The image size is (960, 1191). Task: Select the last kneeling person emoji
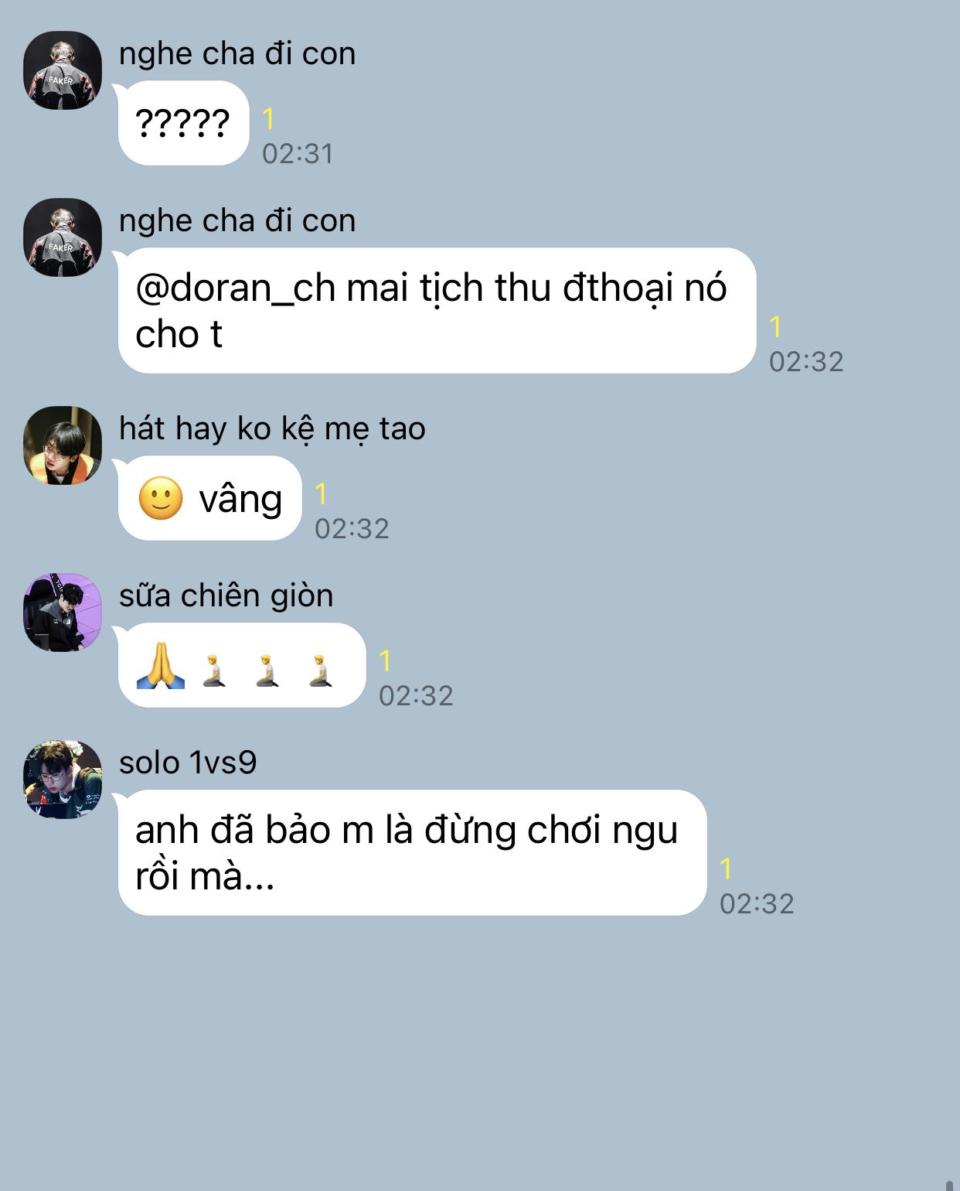320,670
